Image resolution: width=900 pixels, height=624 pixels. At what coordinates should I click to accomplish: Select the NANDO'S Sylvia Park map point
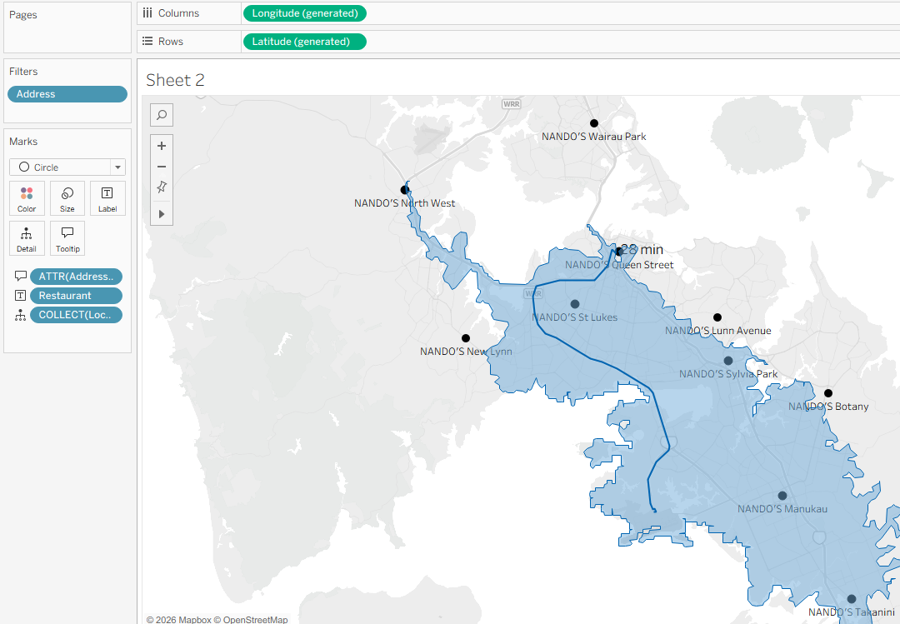[727, 361]
